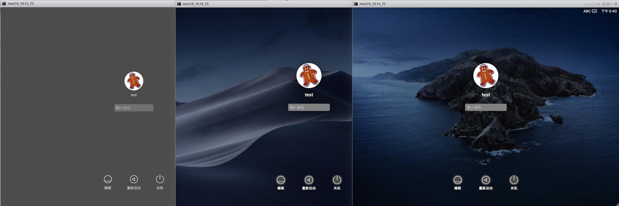Click monitor icon beside macOS_10.13_T0 title
Image resolution: width=619 pixels, height=206 pixels.
tap(4, 4)
